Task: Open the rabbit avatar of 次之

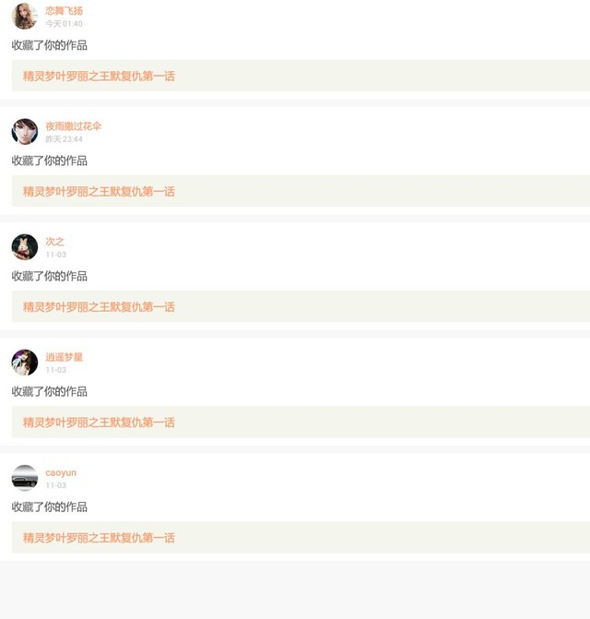Action: click(x=25, y=247)
